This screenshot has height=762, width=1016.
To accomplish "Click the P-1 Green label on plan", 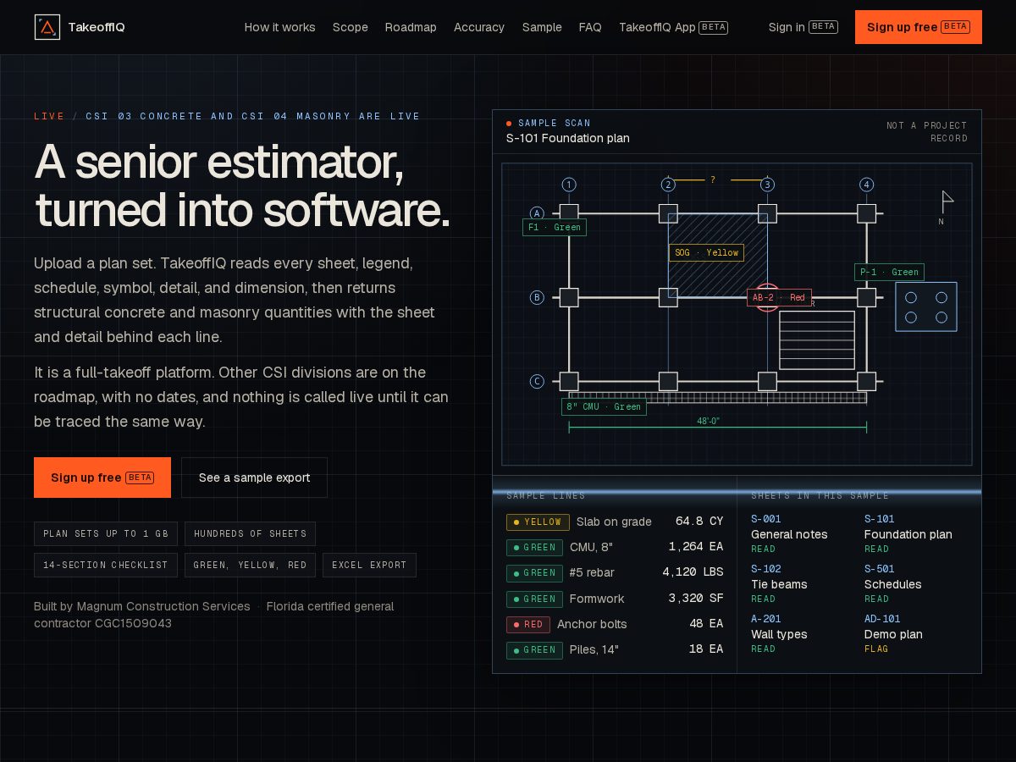I will coord(889,272).
